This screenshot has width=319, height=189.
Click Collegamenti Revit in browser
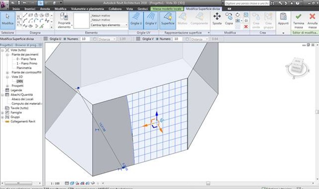23,122
